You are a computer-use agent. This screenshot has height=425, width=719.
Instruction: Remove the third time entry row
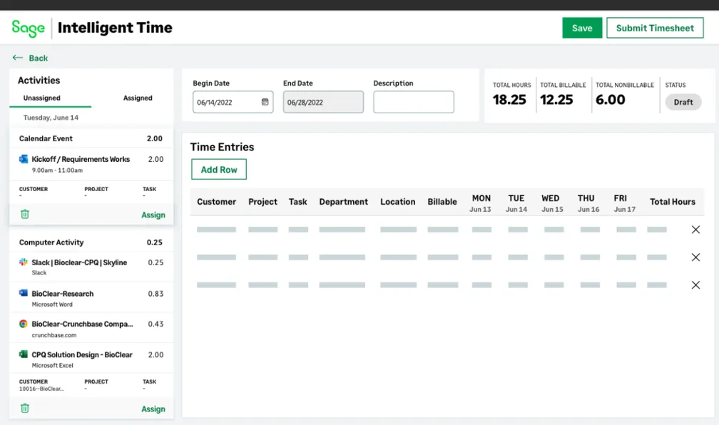(695, 285)
